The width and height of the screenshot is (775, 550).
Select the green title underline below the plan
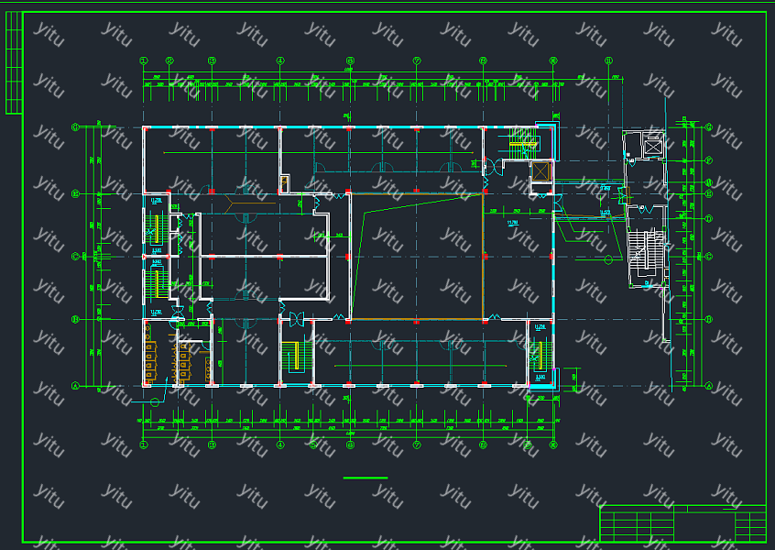pyautogui.click(x=365, y=478)
